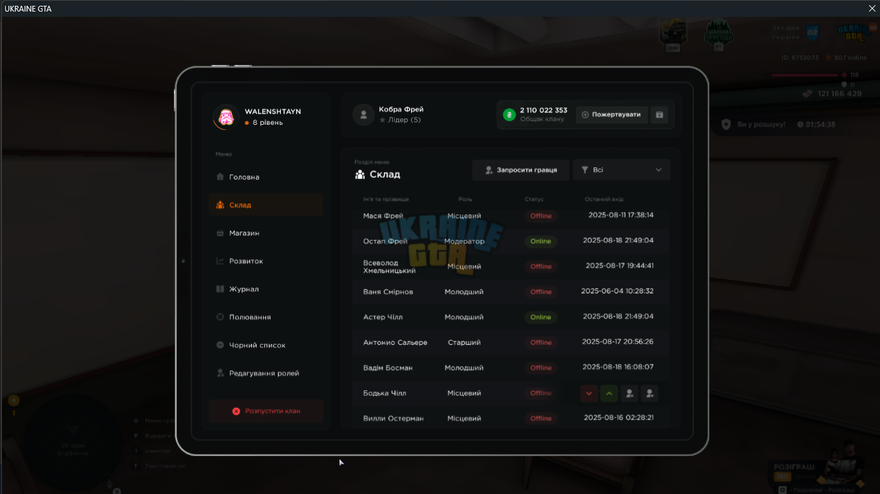Click the Online status of Остап Фрей

pos(540,241)
